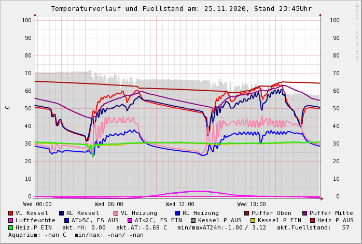Click the green Heiz-P EIN legend swatch

point(11,228)
